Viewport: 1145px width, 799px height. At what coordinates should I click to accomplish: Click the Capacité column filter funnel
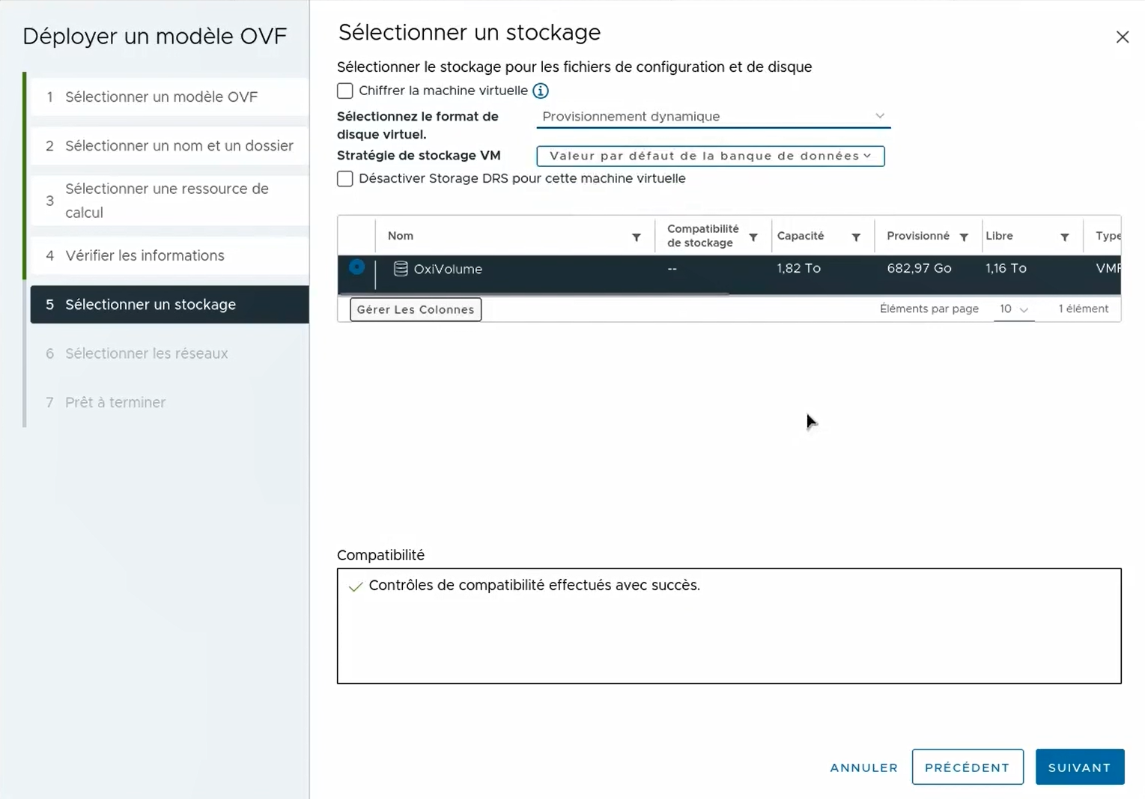[x=856, y=236]
